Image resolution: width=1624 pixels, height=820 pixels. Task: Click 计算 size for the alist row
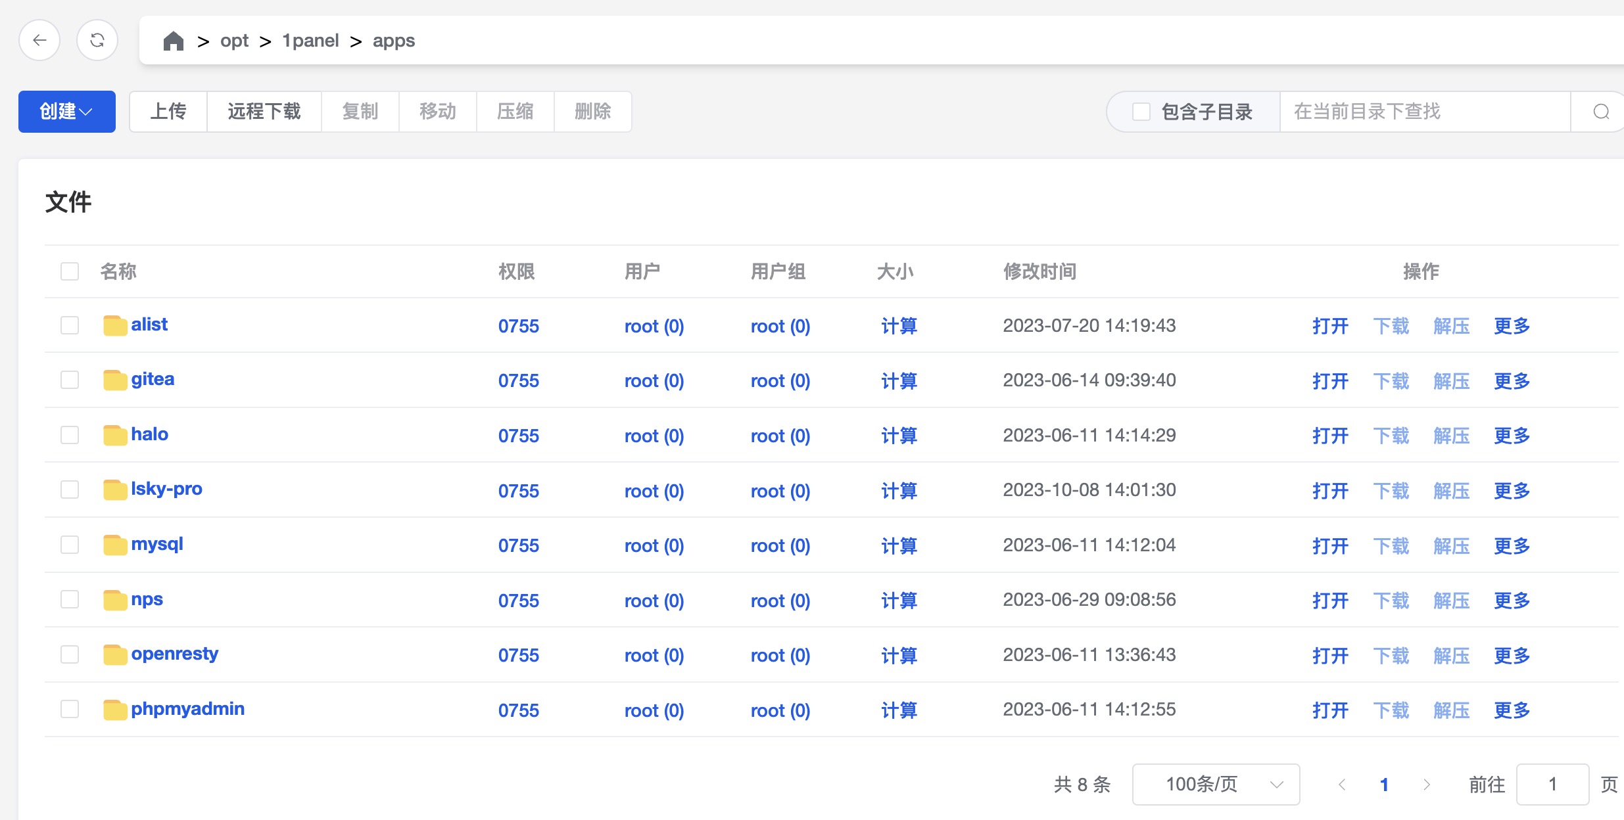[899, 326]
